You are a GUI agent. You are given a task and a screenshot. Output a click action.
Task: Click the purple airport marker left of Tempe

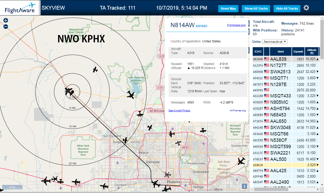coord(186,185)
